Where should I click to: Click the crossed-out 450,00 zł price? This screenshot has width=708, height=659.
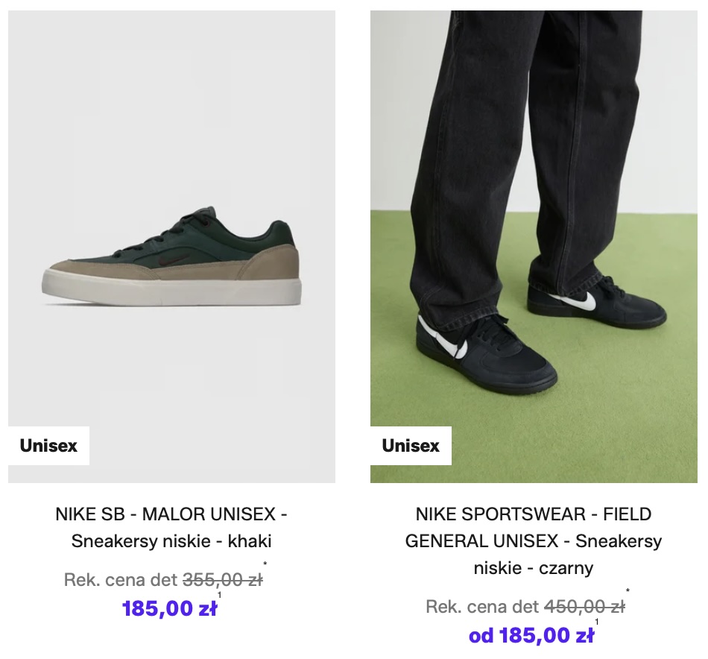[x=585, y=607]
